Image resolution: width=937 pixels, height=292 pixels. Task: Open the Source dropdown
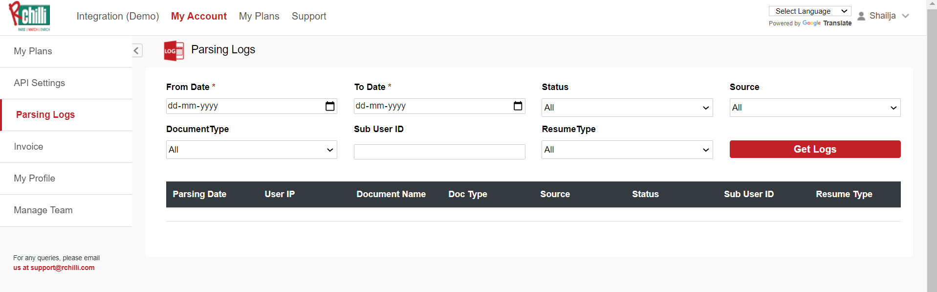(x=815, y=108)
